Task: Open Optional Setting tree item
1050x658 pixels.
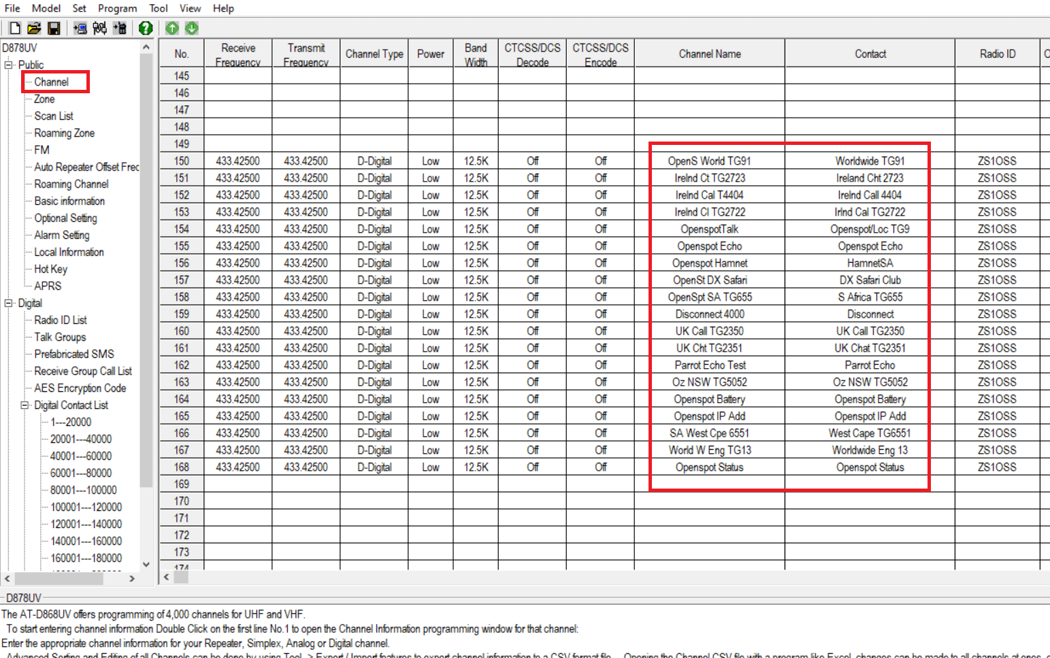Action: tap(65, 218)
